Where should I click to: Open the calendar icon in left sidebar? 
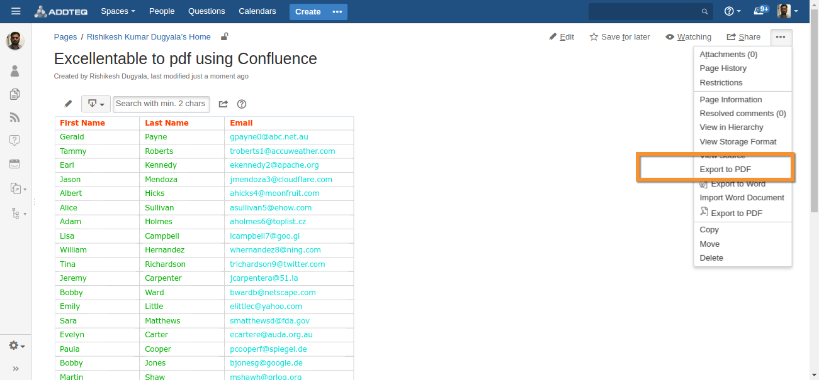[x=15, y=164]
